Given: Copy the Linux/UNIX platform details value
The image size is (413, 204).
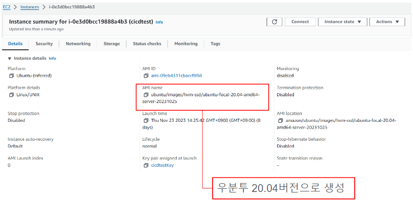Looking at the screenshot, I should click(12, 95).
